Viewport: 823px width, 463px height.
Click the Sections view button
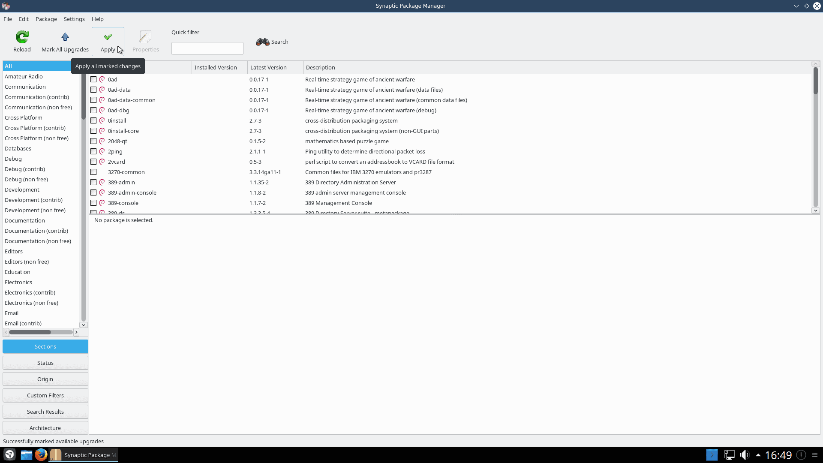pos(45,346)
